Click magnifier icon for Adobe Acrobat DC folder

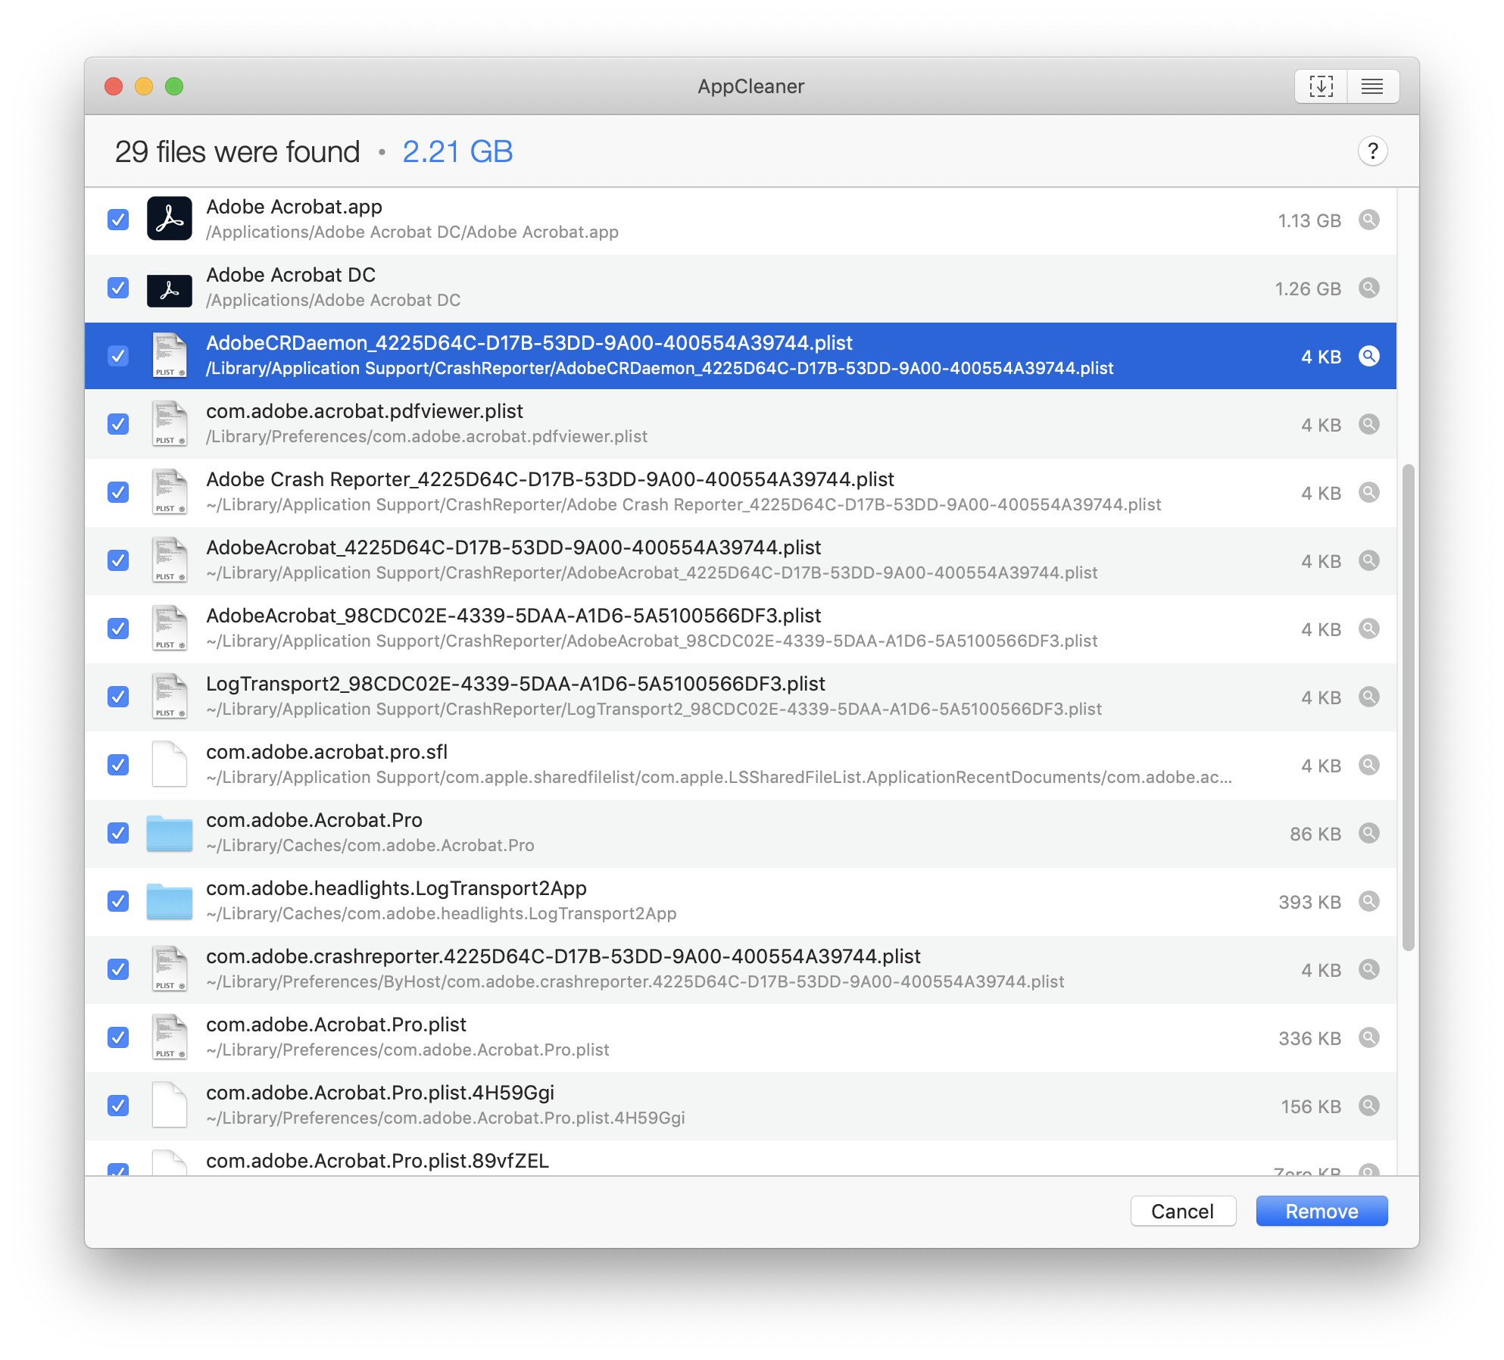coord(1368,289)
